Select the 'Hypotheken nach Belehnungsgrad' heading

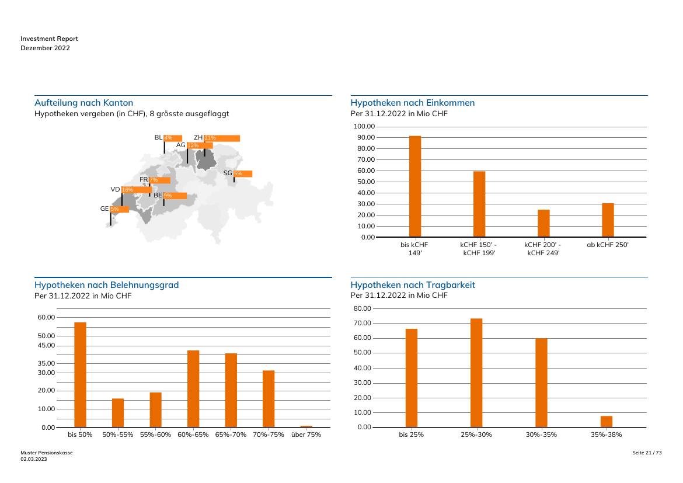pyautogui.click(x=107, y=285)
